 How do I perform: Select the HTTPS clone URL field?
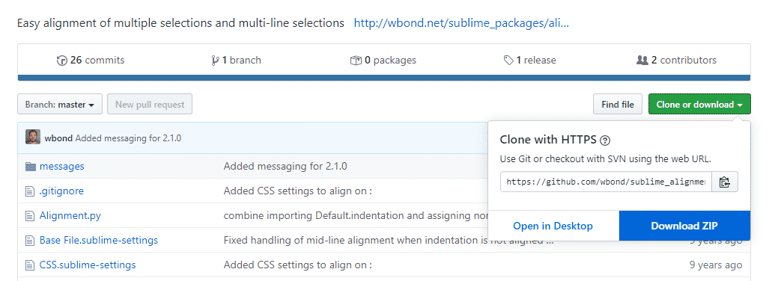point(606,182)
